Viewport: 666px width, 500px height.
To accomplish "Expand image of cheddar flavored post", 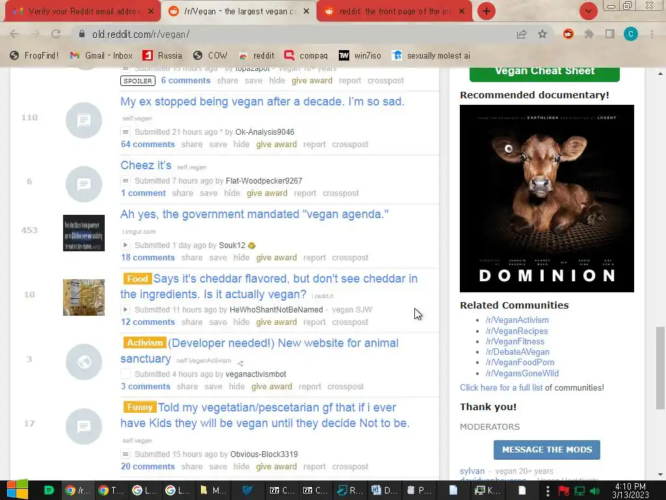I will pyautogui.click(x=126, y=309).
